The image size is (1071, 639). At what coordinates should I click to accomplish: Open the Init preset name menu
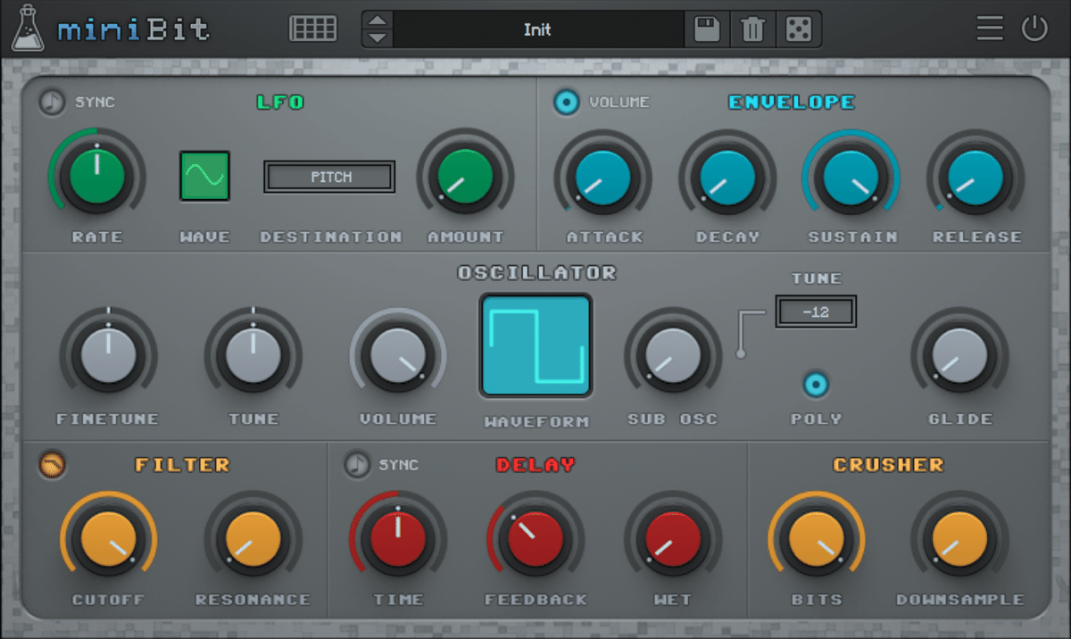(538, 29)
